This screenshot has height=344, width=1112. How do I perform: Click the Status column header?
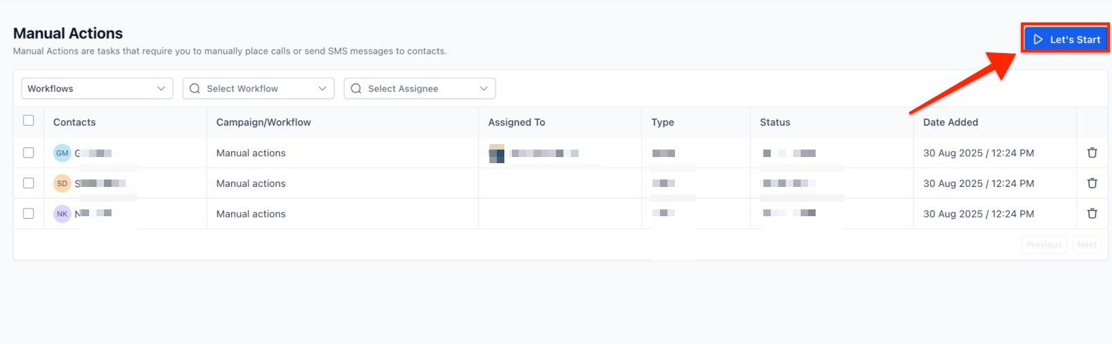[775, 122]
